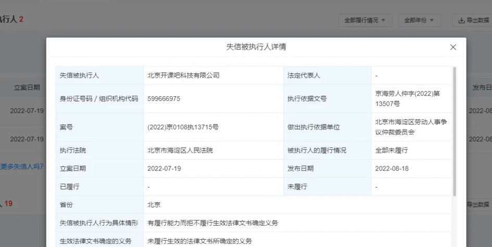This screenshot has height=247, width=492.
Task: Close the 失信被执行人详情 dialog
Action: (453, 47)
